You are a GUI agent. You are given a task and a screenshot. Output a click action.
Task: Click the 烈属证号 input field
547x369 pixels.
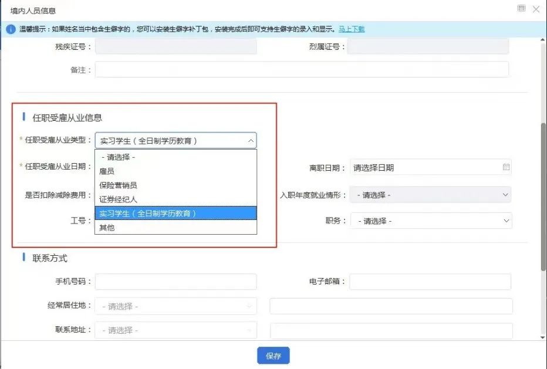click(x=428, y=46)
